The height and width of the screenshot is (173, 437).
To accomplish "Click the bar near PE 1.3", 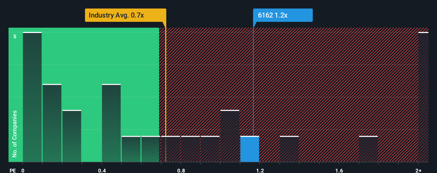I will pos(289,149).
